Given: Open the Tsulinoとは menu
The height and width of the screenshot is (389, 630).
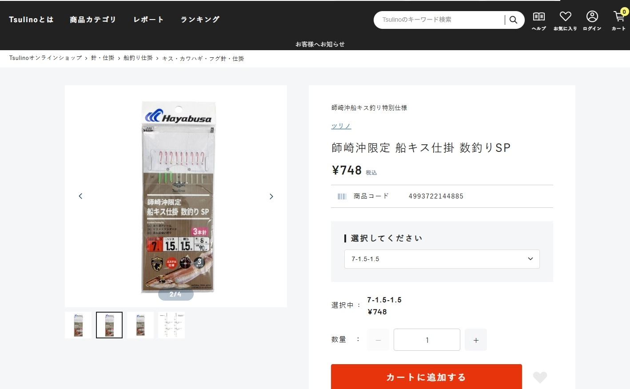Looking at the screenshot, I should (x=31, y=20).
